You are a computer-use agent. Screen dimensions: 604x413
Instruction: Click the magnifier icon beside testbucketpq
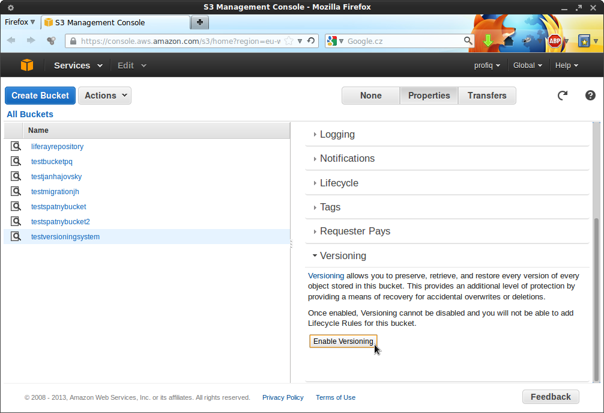[16, 161]
